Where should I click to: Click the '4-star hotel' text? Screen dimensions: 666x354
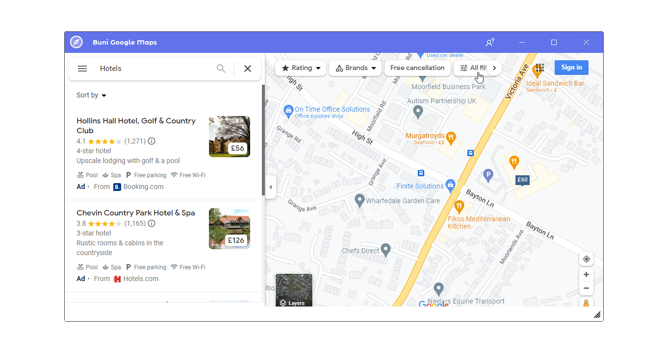coord(94,151)
